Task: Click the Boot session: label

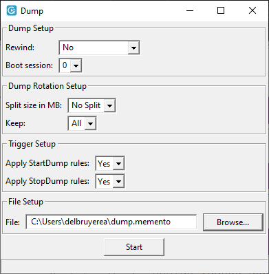Action: pos(30,65)
